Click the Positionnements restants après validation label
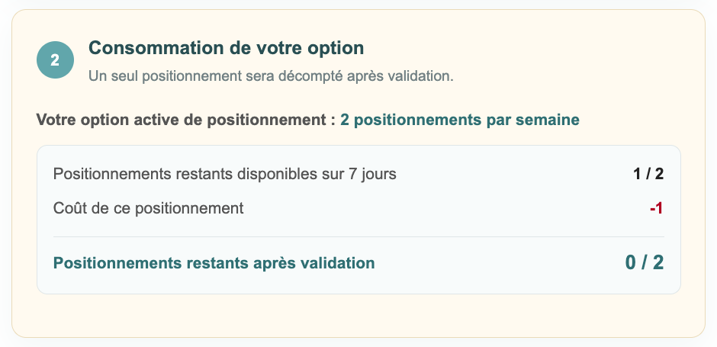Screen dimensions: 717x347 click(214, 263)
